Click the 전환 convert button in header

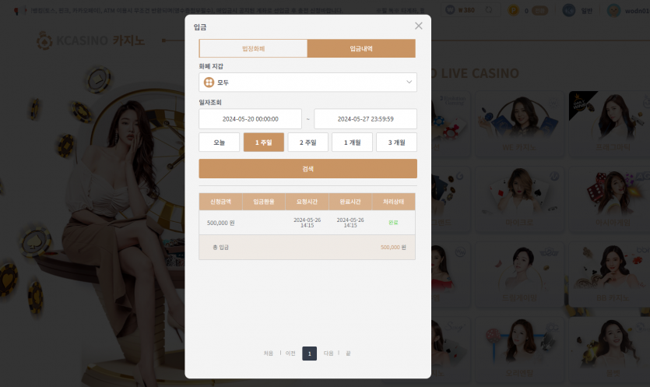click(x=539, y=11)
